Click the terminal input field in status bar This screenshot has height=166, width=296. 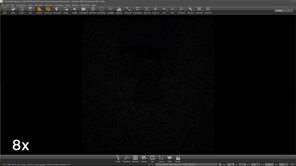pyautogui.click(x=186, y=165)
